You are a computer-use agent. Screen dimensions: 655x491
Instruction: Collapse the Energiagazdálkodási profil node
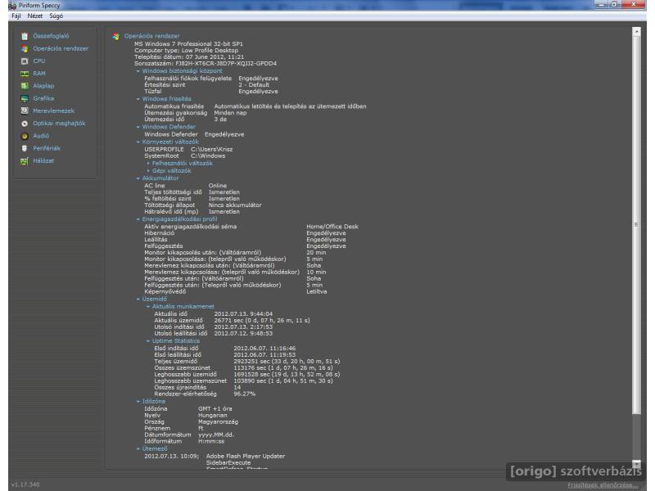[138, 219]
